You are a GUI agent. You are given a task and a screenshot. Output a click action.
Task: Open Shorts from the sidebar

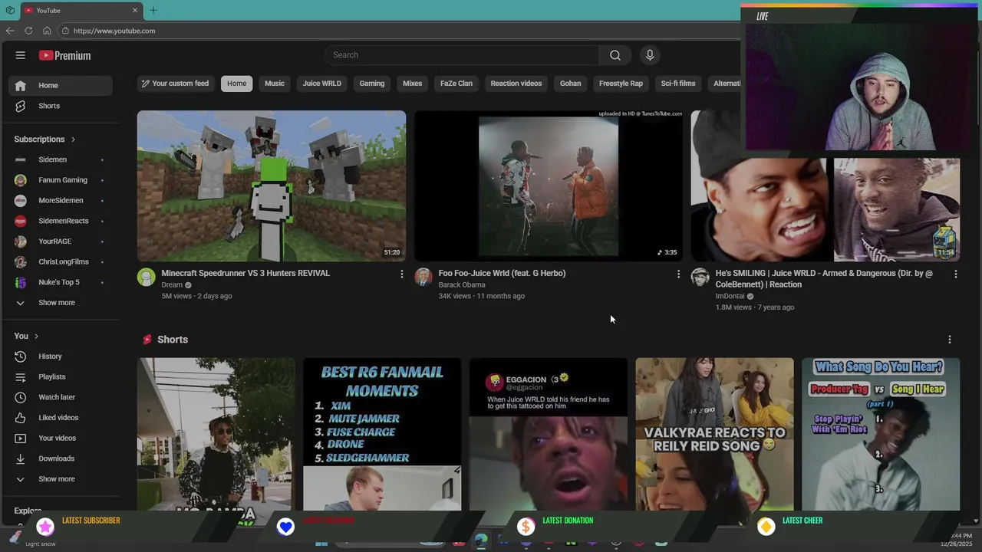pos(61,106)
